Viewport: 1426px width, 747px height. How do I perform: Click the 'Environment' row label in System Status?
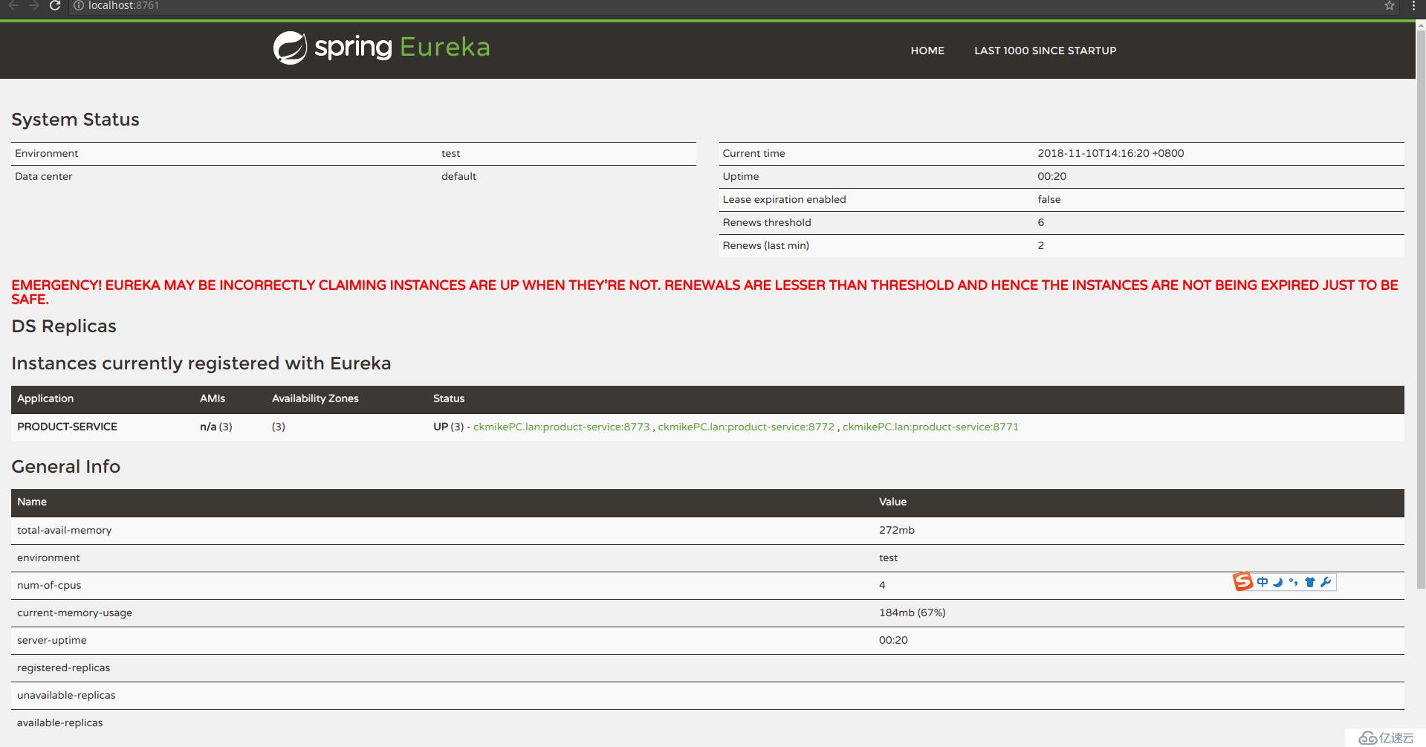tap(46, 153)
